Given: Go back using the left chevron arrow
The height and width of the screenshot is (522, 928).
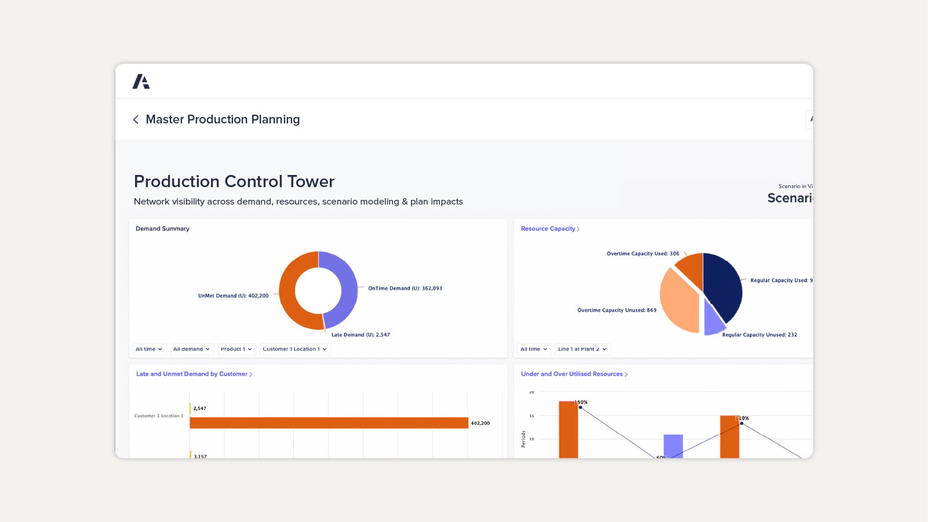Looking at the screenshot, I should pos(136,119).
